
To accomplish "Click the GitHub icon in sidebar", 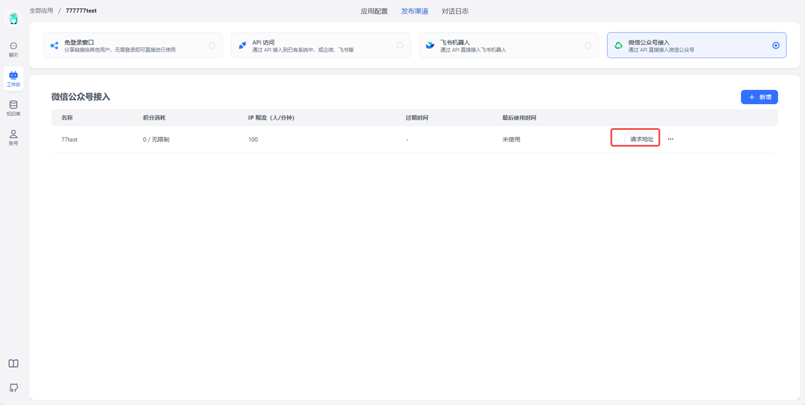I will [x=13, y=387].
